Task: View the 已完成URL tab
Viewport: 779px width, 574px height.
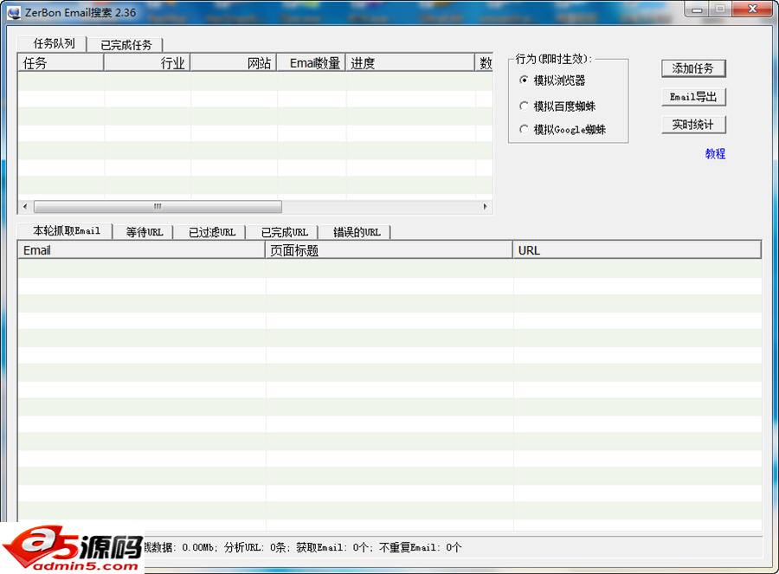Action: [284, 232]
